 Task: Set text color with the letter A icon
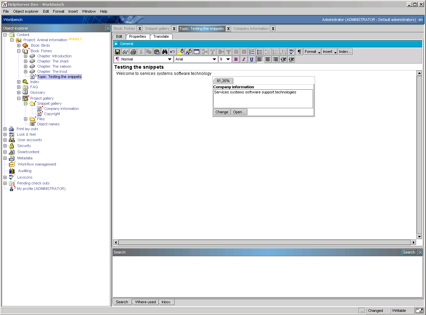pos(189,52)
